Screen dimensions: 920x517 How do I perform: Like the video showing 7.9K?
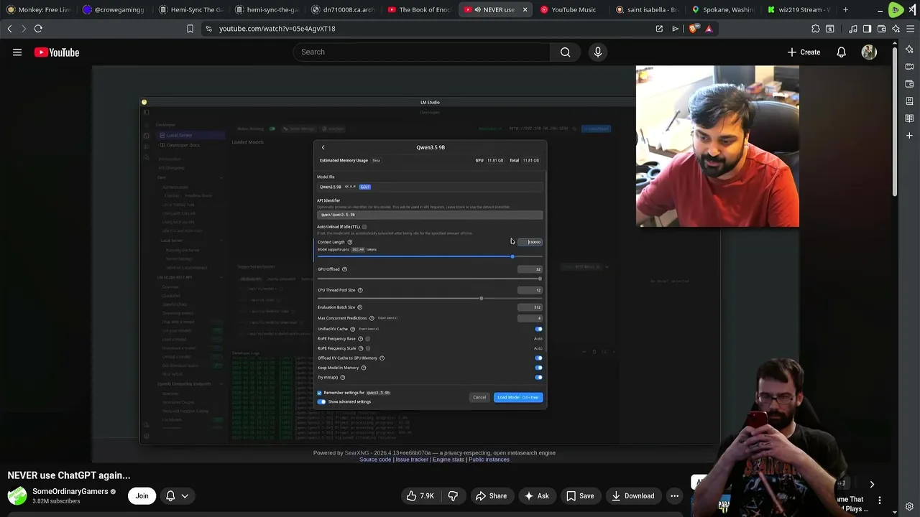420,495
